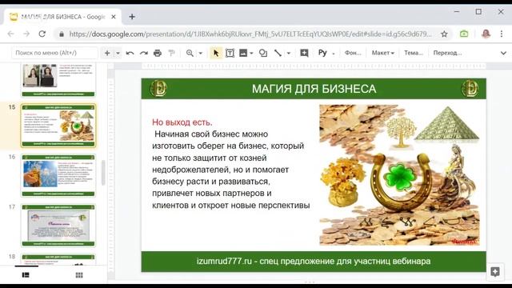Image resolution: width=512 pixels, height=288 pixels.
Task: Click the right emblem logo in slide header
Action: (x=470, y=89)
